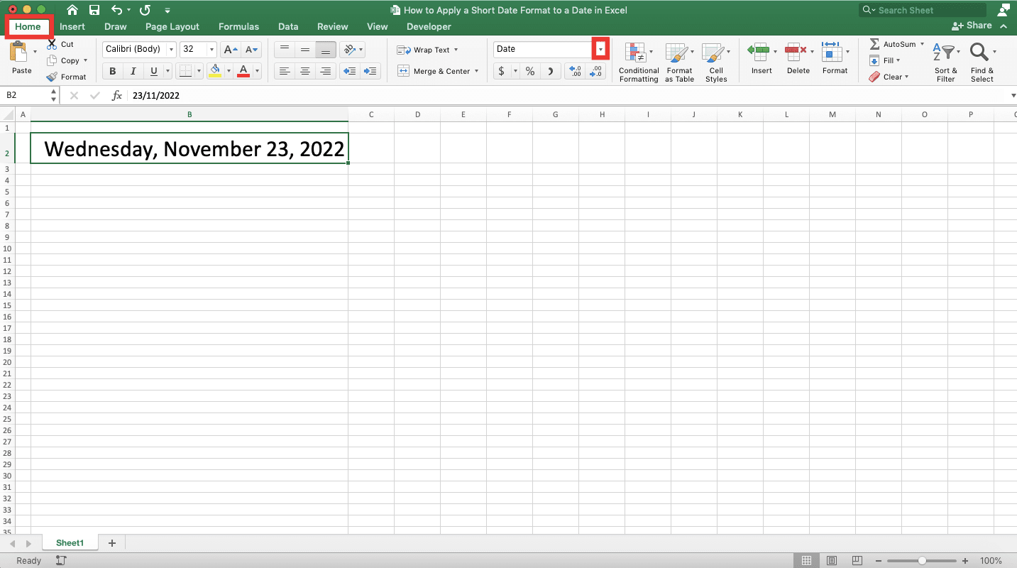
Task: Increase indent of cell
Action: [370, 71]
